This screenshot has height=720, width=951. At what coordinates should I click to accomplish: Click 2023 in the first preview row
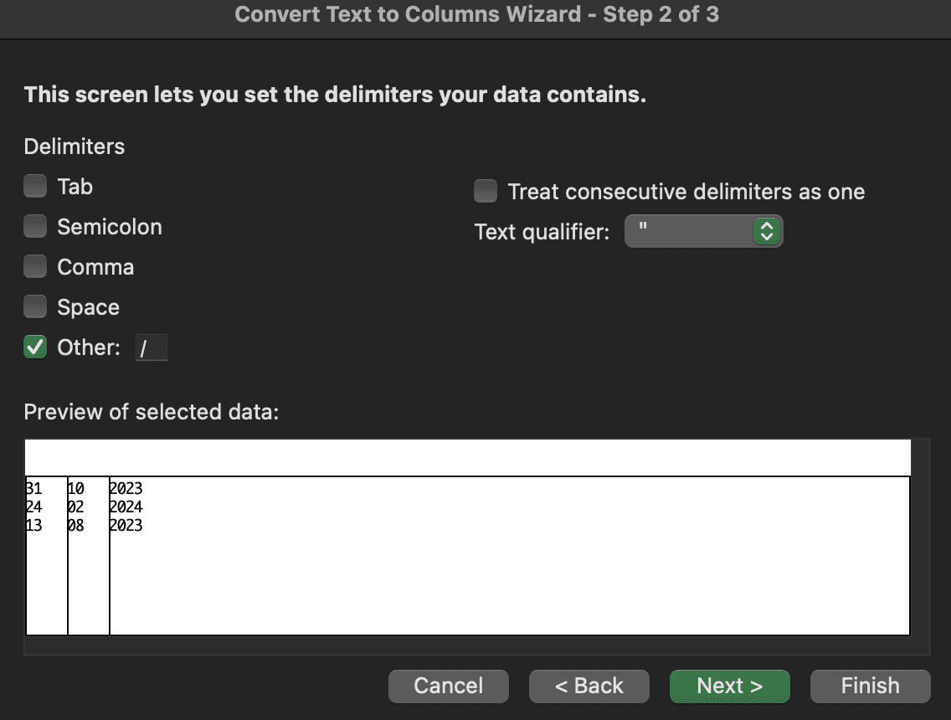(x=126, y=489)
